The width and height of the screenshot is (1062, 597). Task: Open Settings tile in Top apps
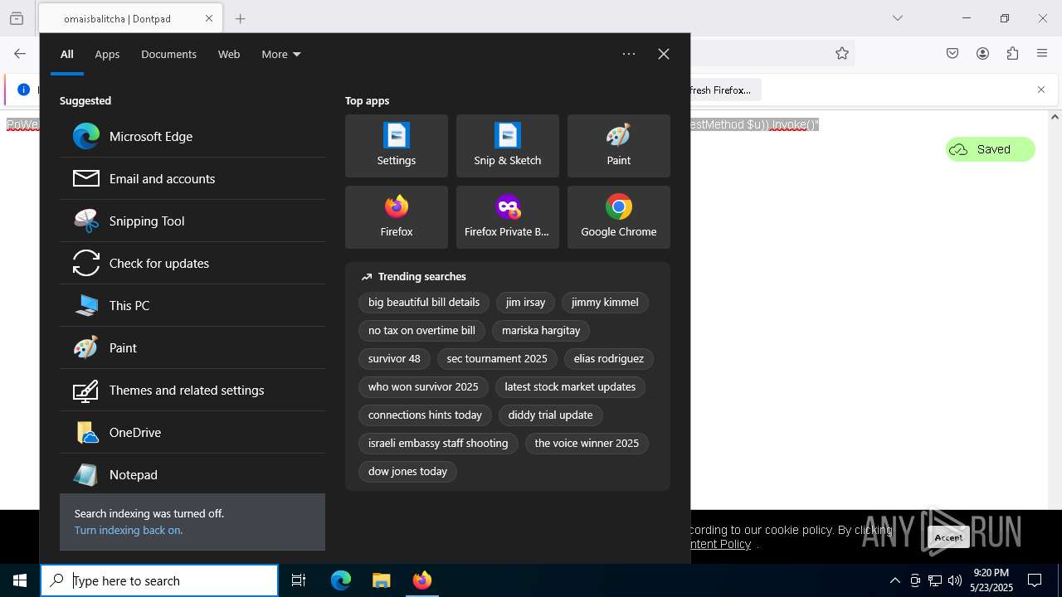pyautogui.click(x=397, y=146)
